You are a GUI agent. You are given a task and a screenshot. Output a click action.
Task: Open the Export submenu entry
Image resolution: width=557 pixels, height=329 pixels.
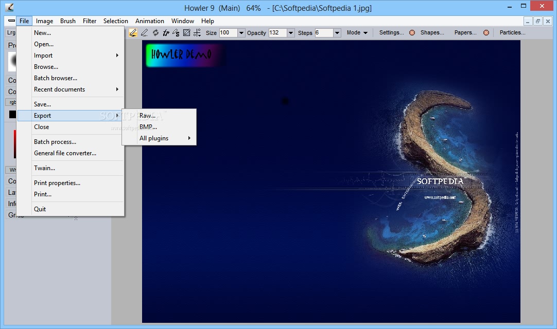click(x=71, y=115)
